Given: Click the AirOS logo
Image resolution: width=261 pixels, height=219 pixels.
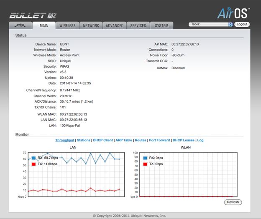Looking at the screenshot, I should pyautogui.click(x=233, y=13).
